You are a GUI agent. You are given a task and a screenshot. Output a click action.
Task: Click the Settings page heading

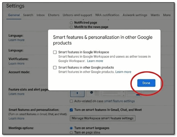coord(15,6)
